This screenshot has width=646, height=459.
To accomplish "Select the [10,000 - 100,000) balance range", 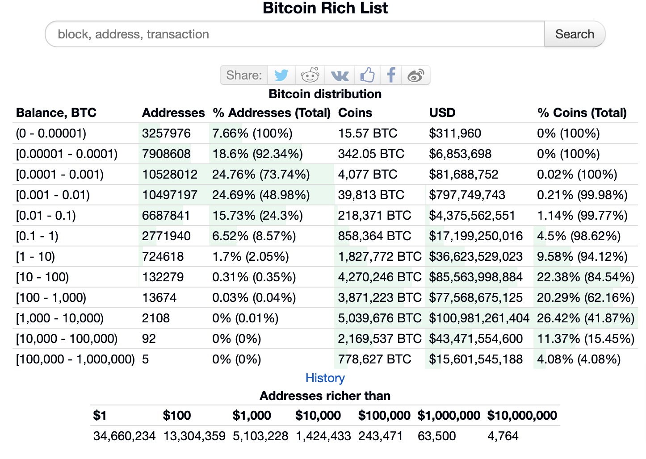I will (67, 338).
